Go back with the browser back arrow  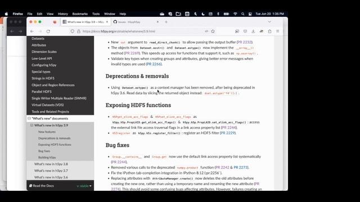pos(32,31)
